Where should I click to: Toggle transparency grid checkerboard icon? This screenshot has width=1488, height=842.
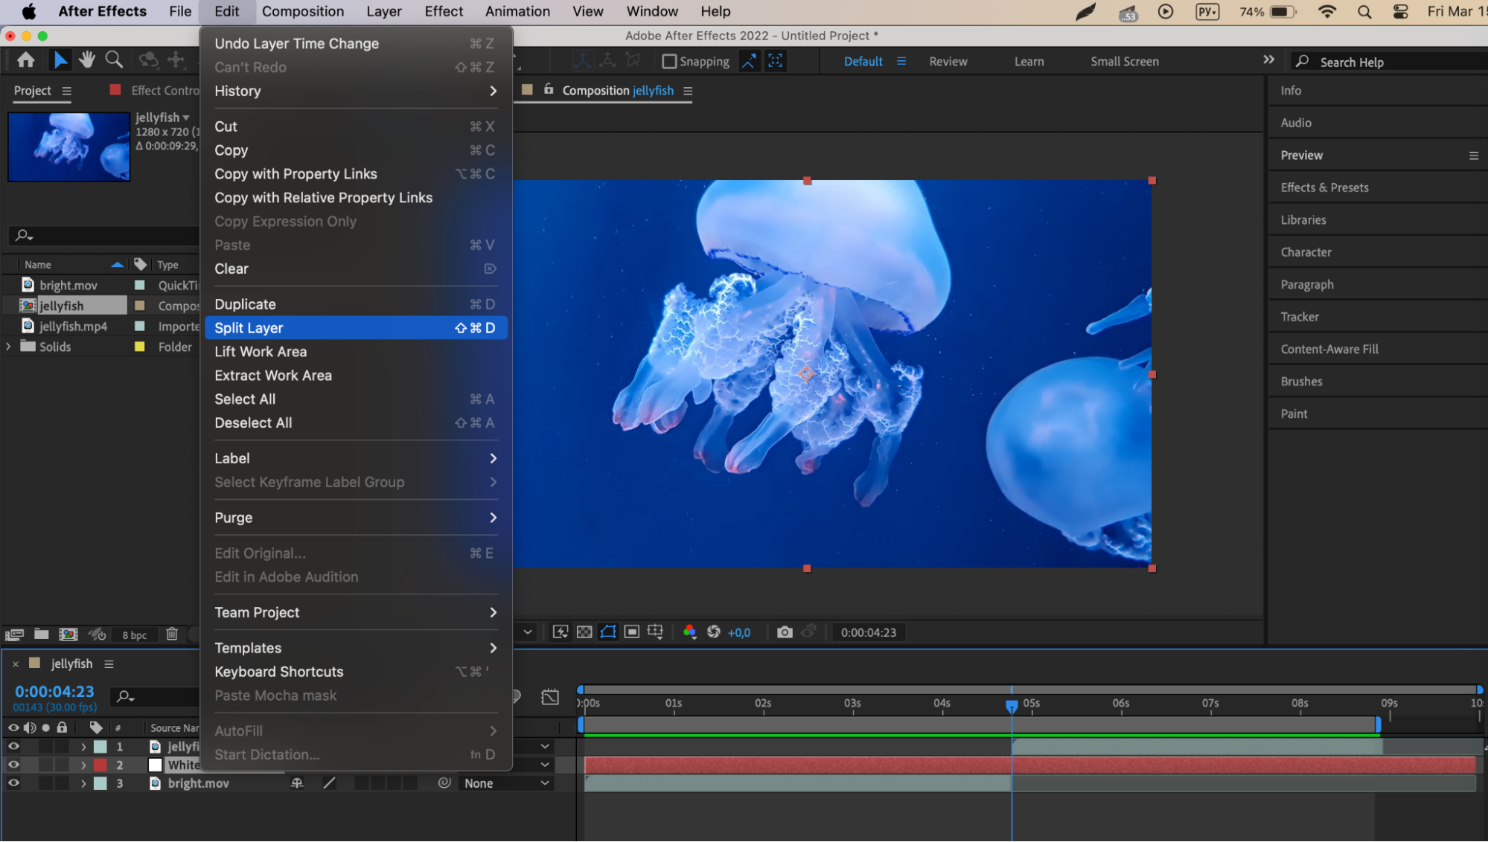coord(584,632)
